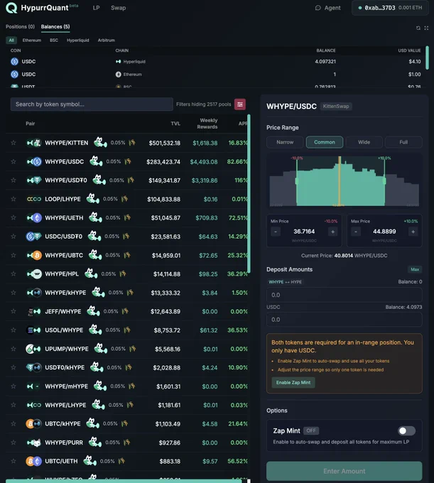This screenshot has height=483, width=434.
Task: Click the JEFF/WHYPE token pair icon
Action: pos(34,311)
